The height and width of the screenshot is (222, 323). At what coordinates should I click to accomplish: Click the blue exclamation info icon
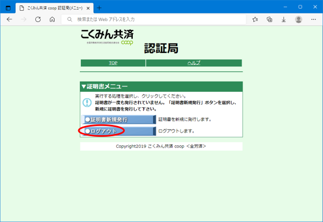87,102
